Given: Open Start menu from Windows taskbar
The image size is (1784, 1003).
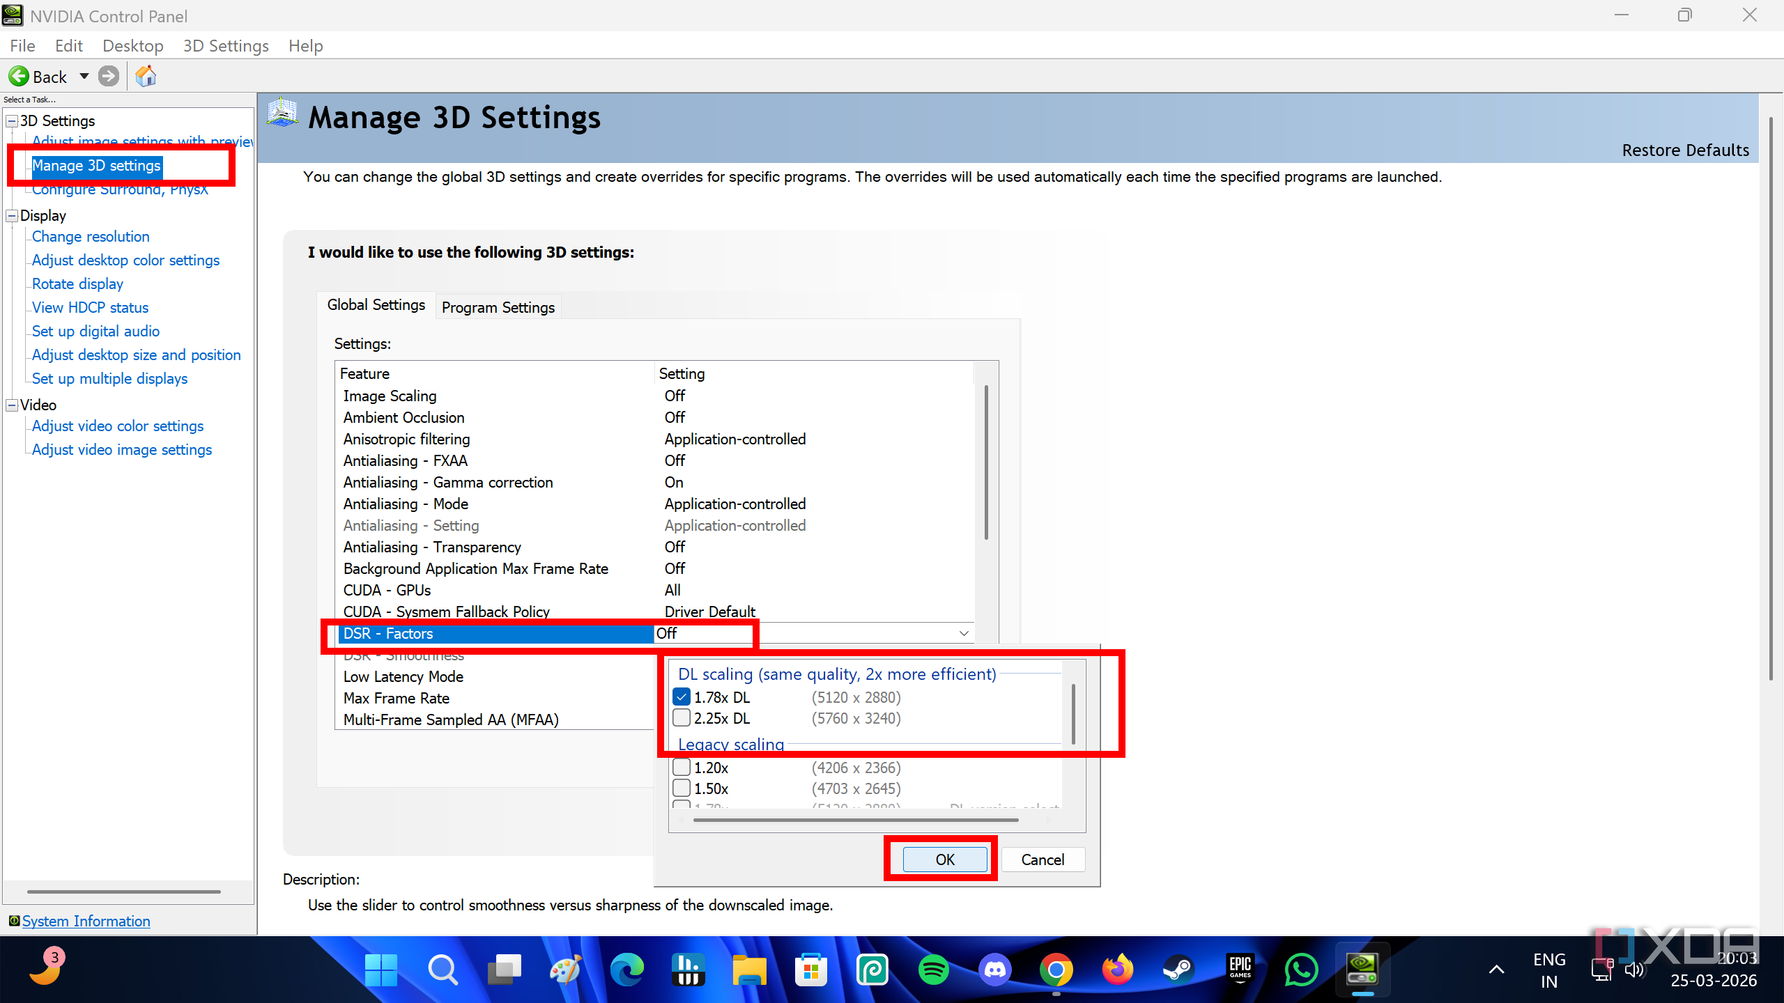Looking at the screenshot, I should [x=381, y=970].
